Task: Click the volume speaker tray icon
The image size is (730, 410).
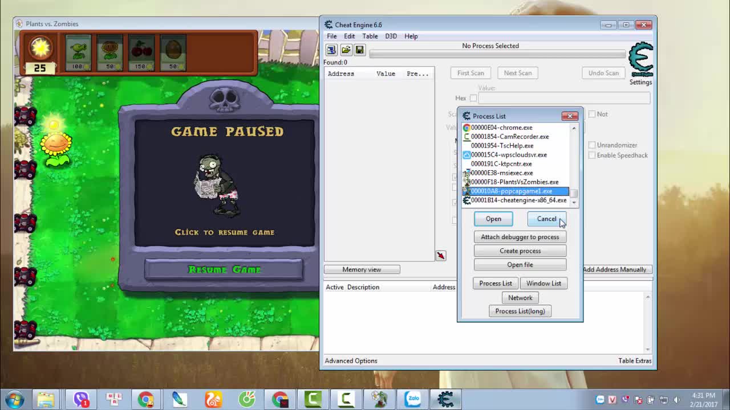Action: 677,400
